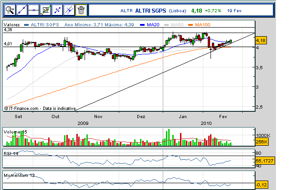The width and height of the screenshot is (291, 190).
Task: Click the yellow 55,1727 RSI value tag
Action: [x=265, y=161]
